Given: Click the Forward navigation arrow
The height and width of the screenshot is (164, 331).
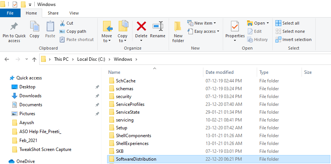Looking at the screenshot, I should pyautogui.click(x=18, y=59).
